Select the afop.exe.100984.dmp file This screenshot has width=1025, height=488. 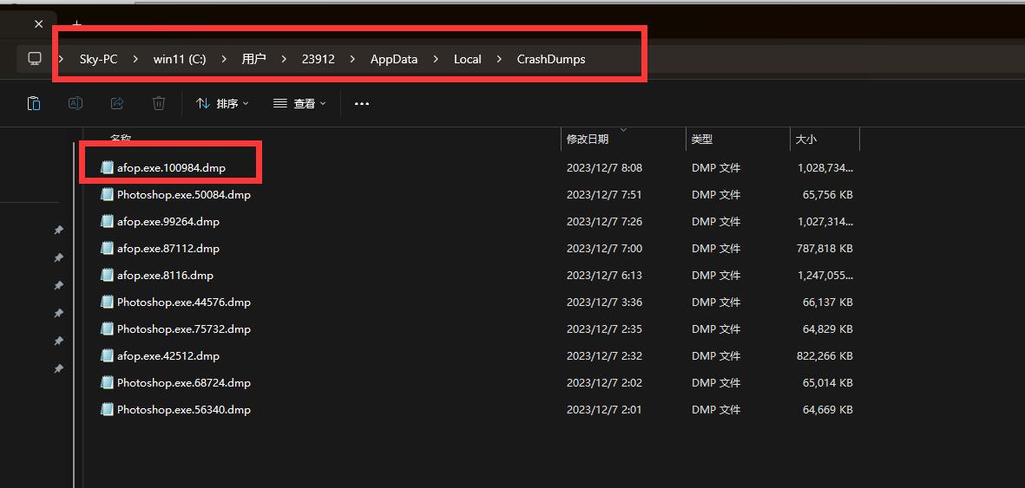click(x=171, y=168)
